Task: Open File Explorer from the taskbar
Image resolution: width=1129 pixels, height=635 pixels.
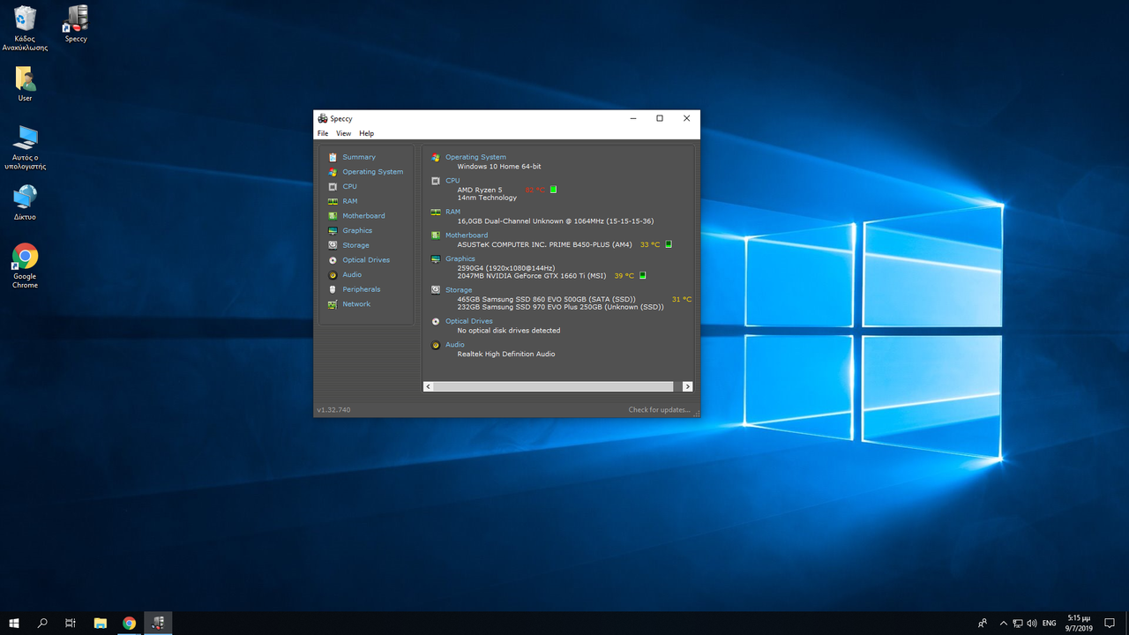Action: (x=101, y=623)
